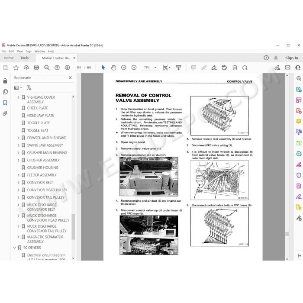Click the page number field
Image resolution: width=303 pixels, height=303 pixels.
(79, 68)
